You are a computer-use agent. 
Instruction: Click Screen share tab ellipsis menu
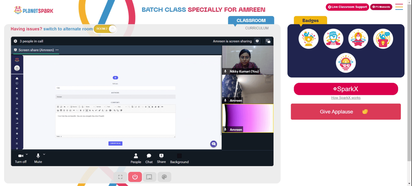(x=57, y=50)
